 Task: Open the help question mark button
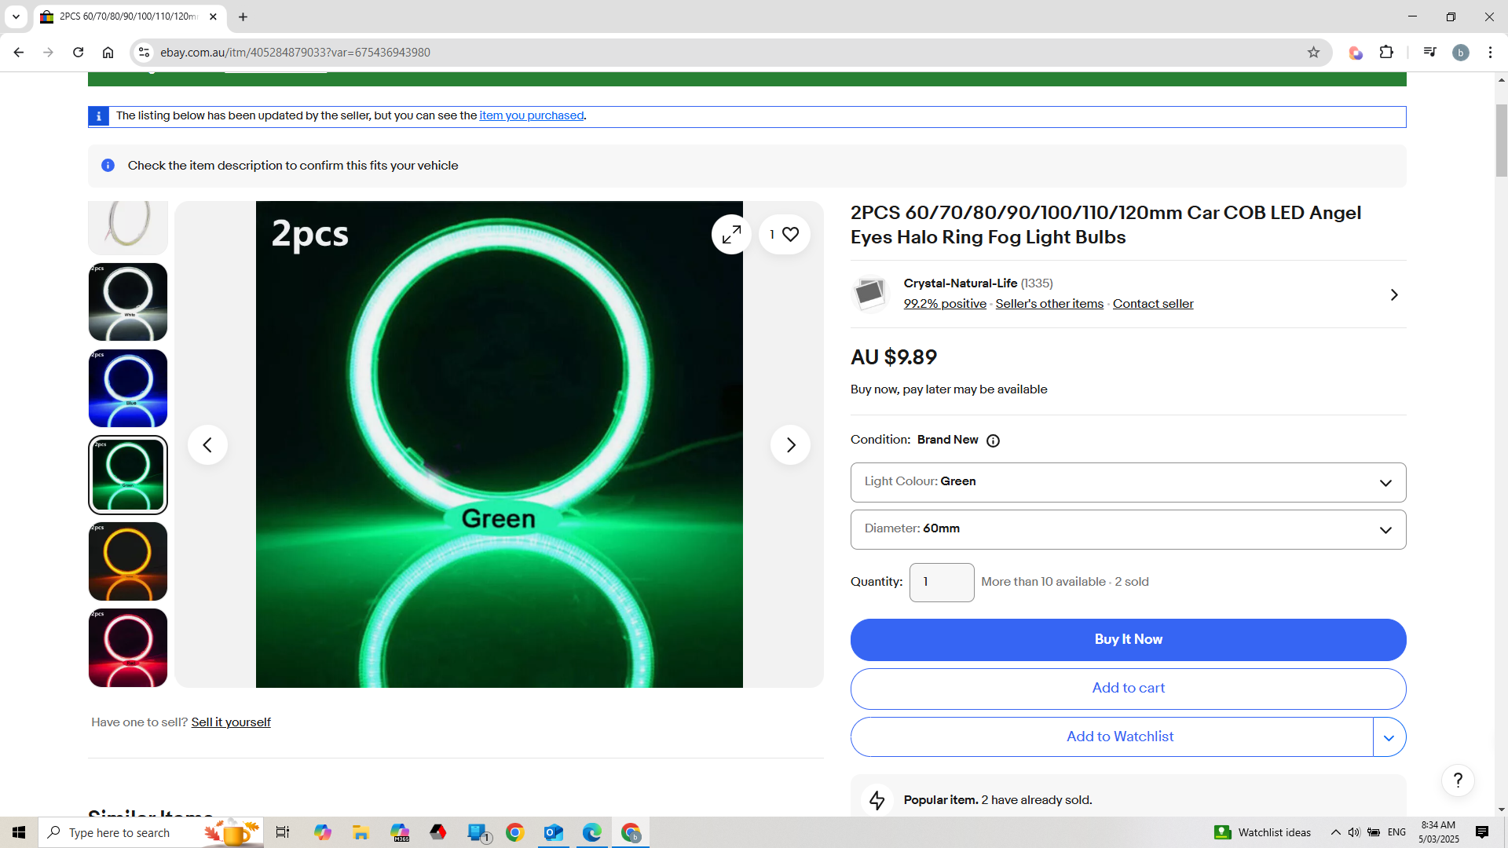[x=1458, y=780]
